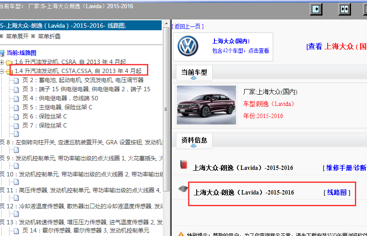The width and height of the screenshot is (367, 236).
Task: Select 1.6 升汽油发动机, CSRA tree row
Action: click(70, 62)
